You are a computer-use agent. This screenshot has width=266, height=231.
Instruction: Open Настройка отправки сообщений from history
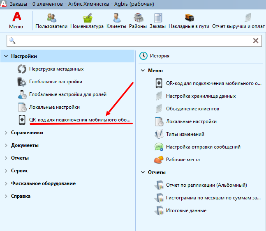pyautogui.click(x=203, y=147)
